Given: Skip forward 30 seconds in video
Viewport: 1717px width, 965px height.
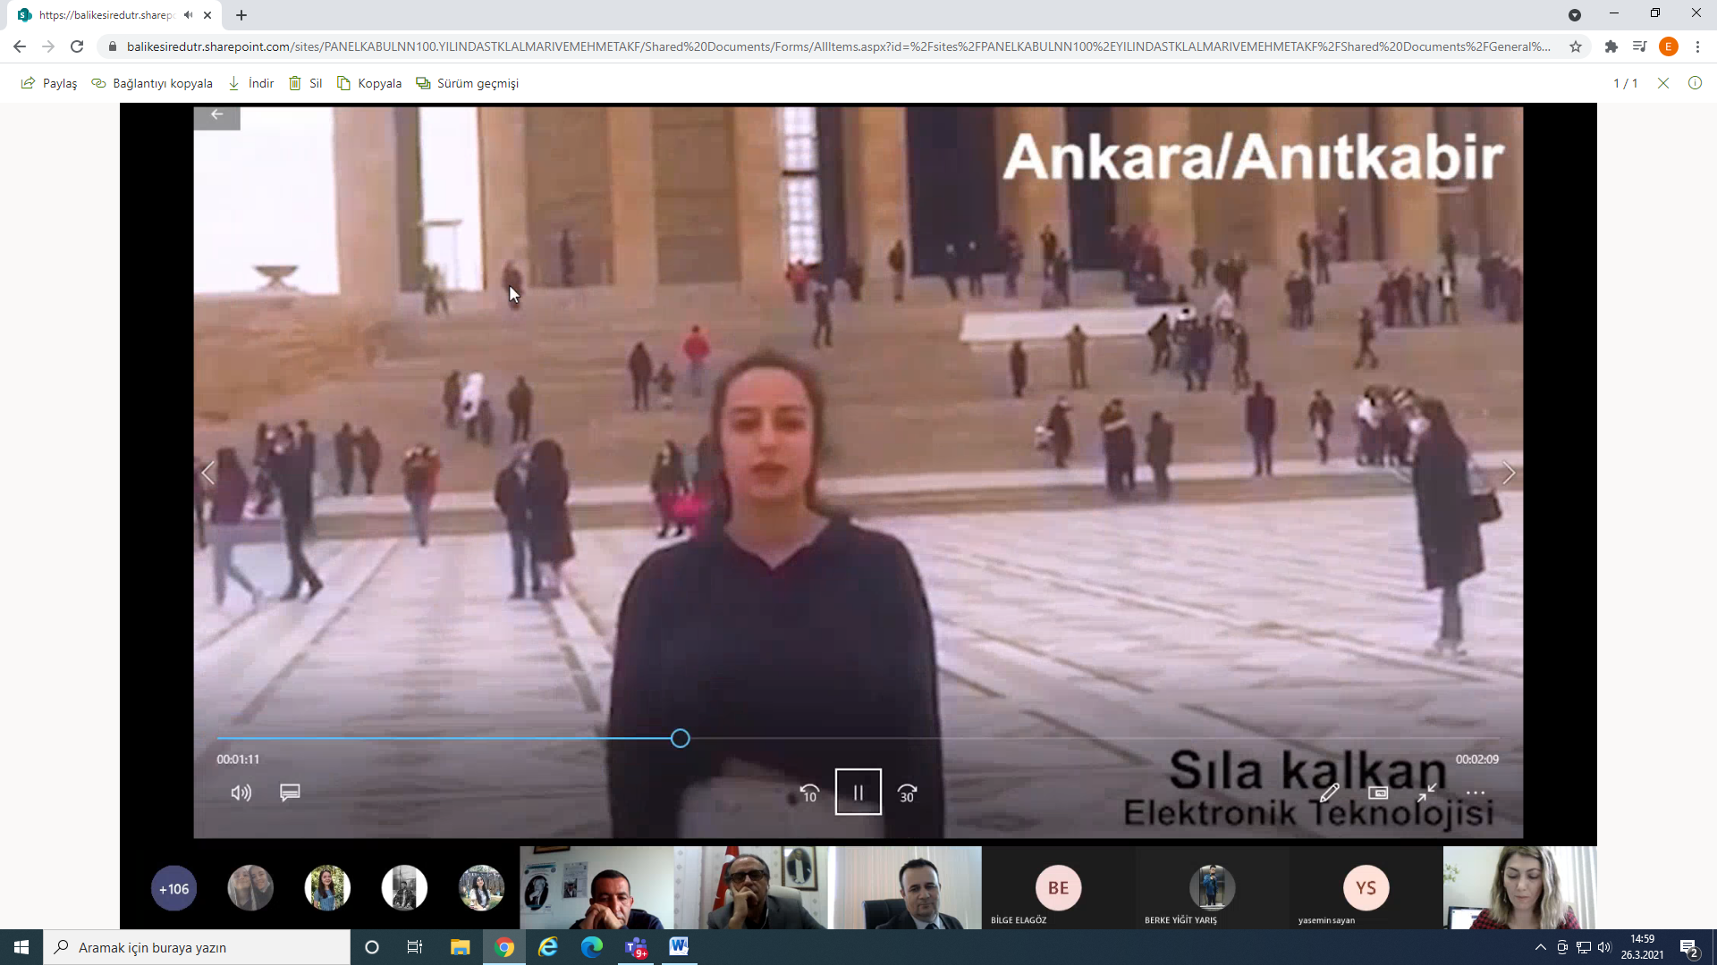Looking at the screenshot, I should point(907,793).
